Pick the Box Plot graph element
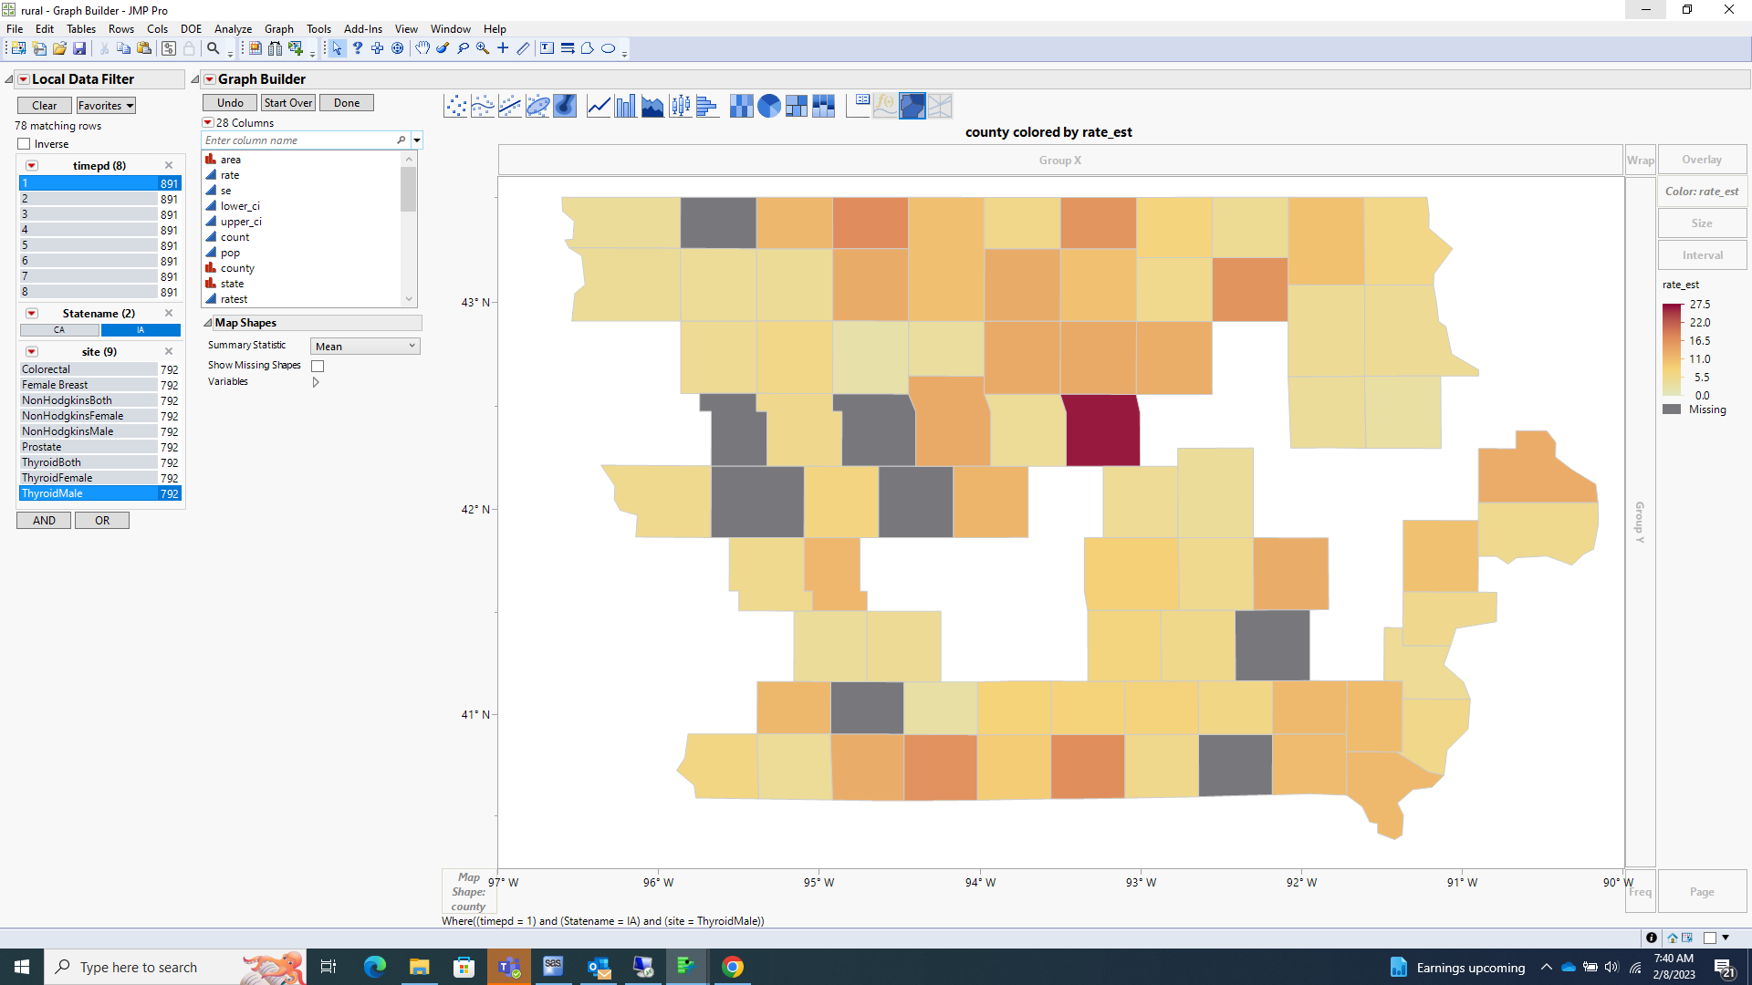 (x=681, y=105)
